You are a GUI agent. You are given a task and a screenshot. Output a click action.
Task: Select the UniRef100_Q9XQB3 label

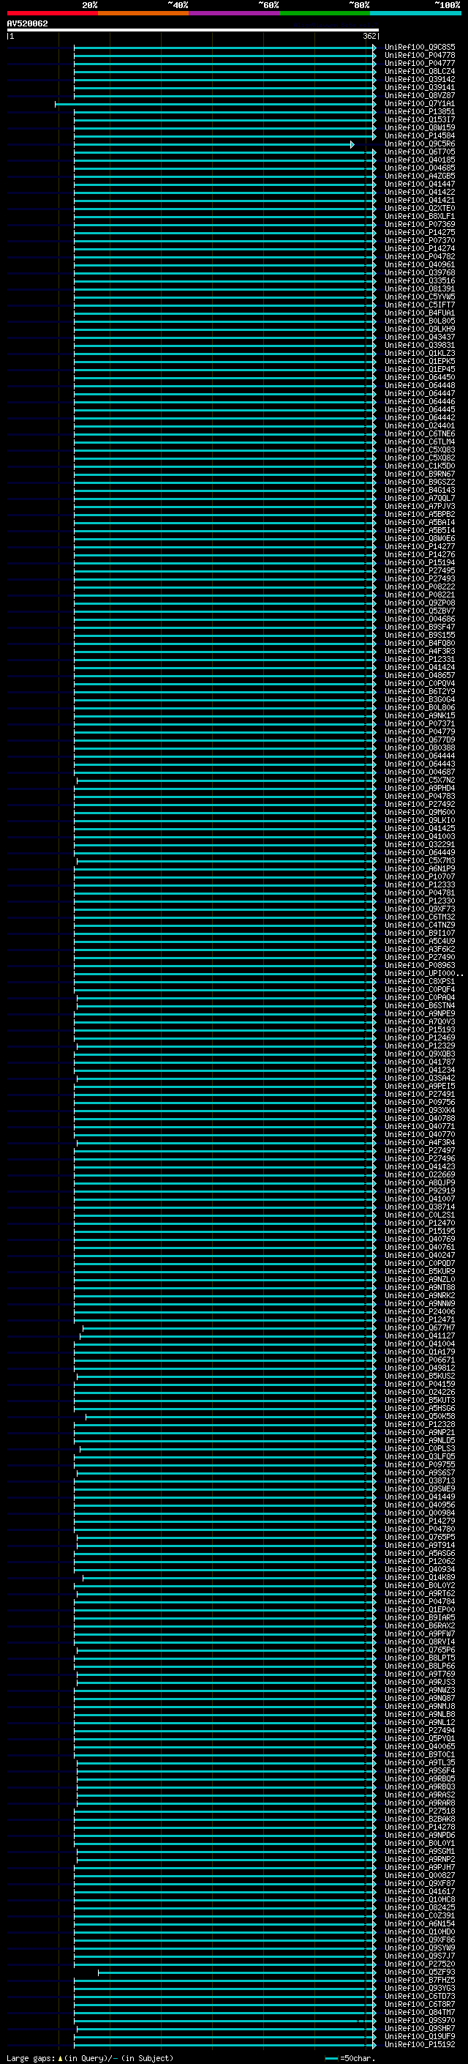[x=419, y=1054]
